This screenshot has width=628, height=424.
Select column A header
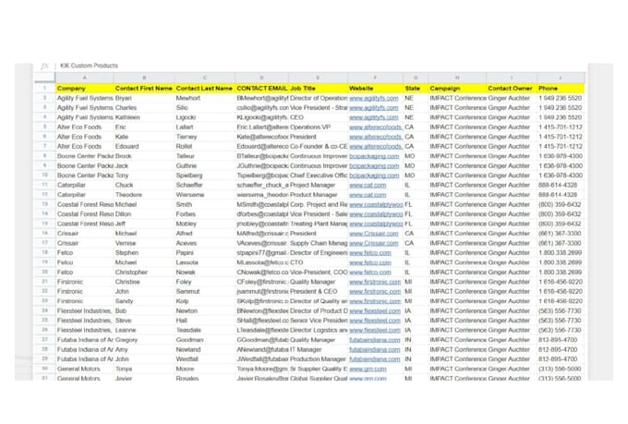point(85,78)
